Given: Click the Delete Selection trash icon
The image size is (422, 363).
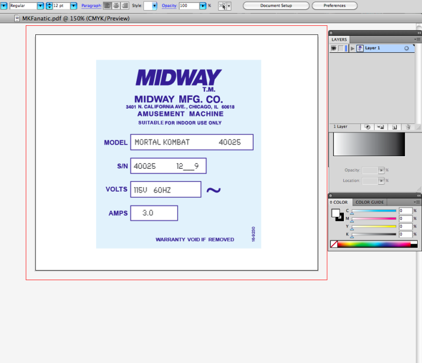Looking at the screenshot, I should click(408, 127).
